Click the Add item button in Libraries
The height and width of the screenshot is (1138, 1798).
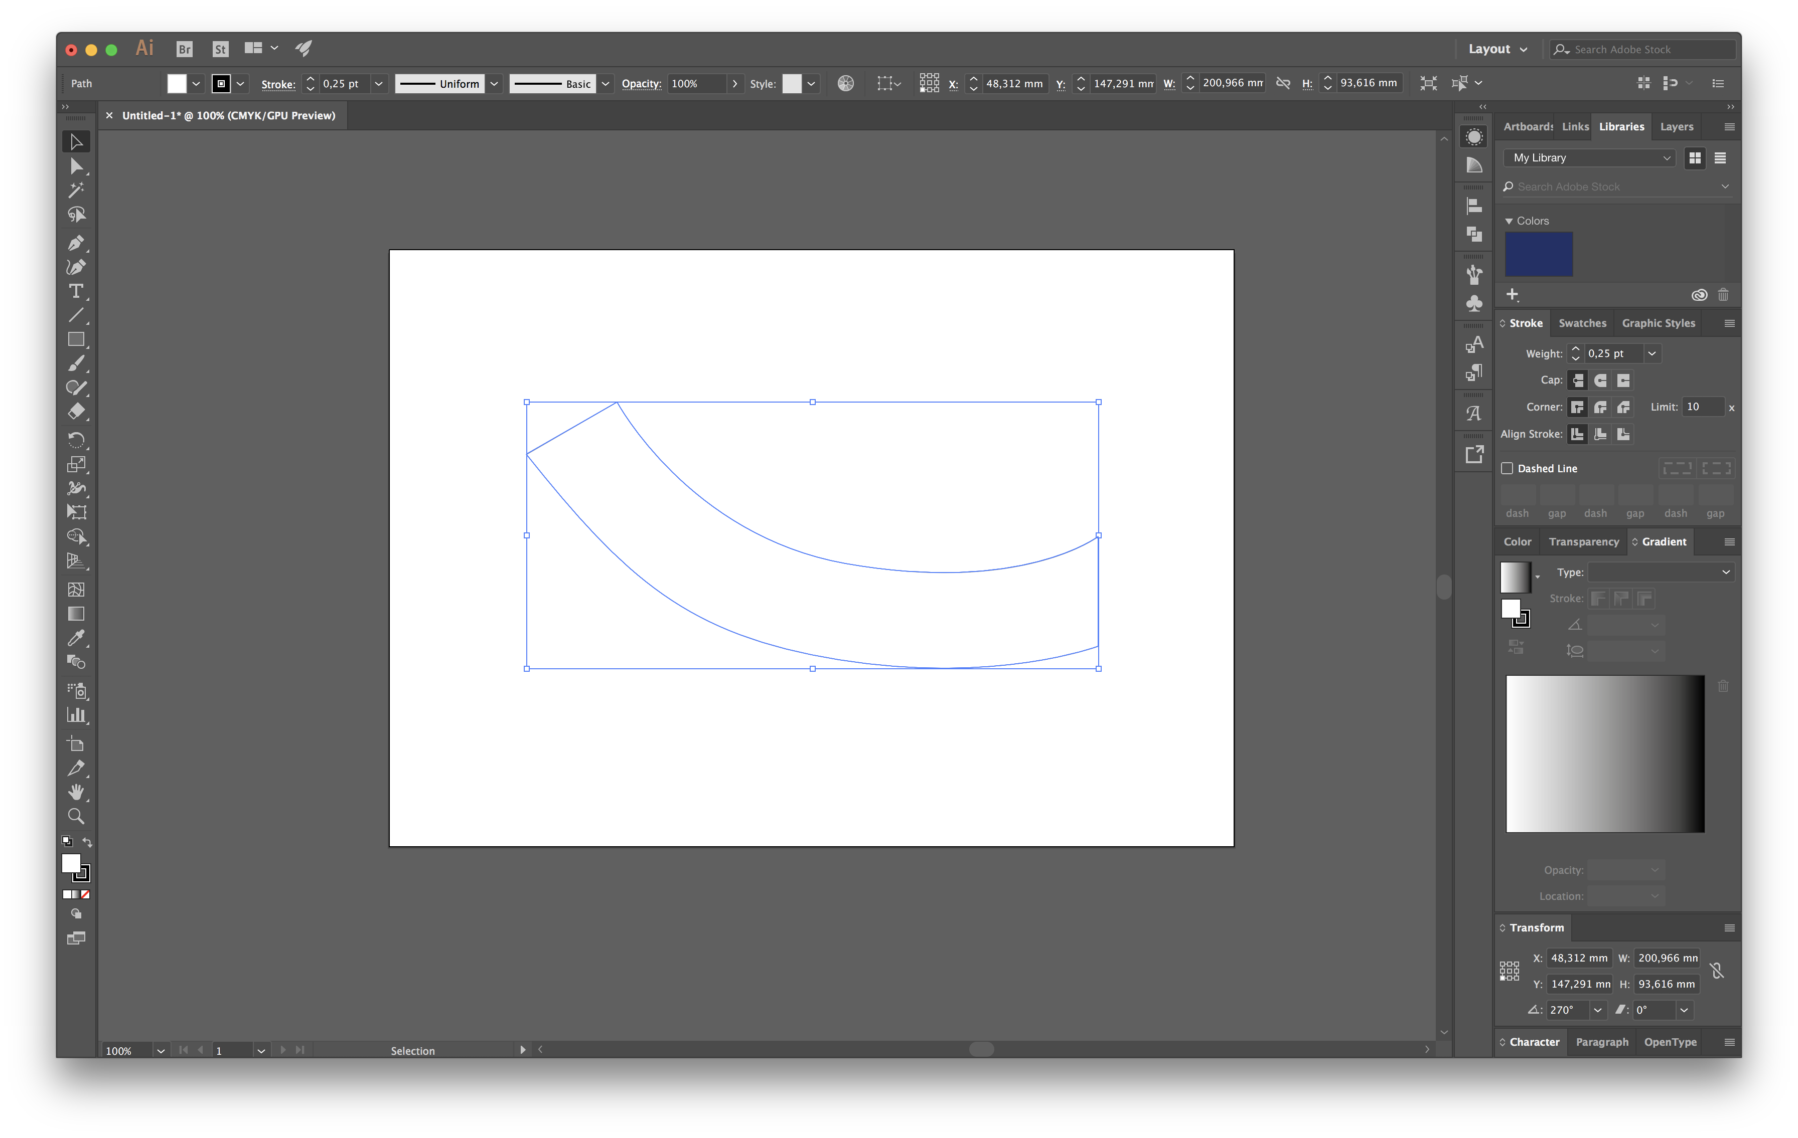pyautogui.click(x=1513, y=293)
